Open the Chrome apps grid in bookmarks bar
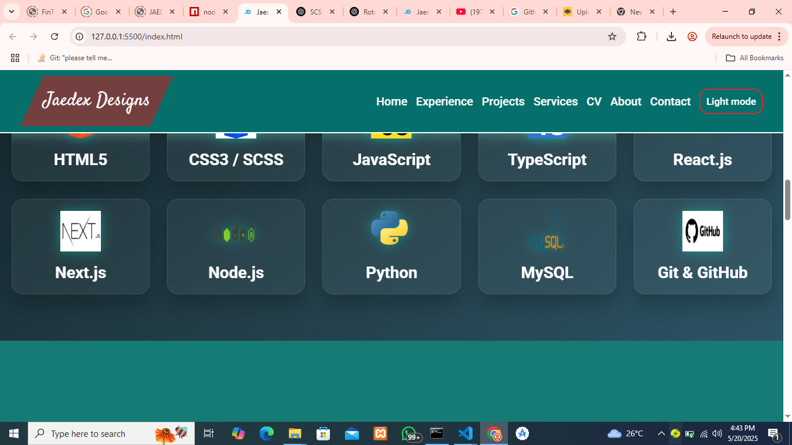 coord(15,58)
